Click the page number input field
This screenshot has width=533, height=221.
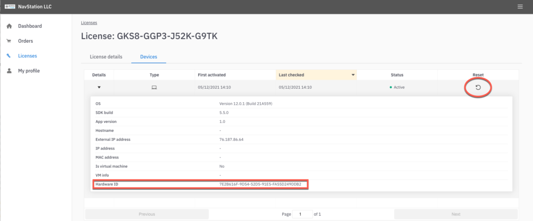302,214
